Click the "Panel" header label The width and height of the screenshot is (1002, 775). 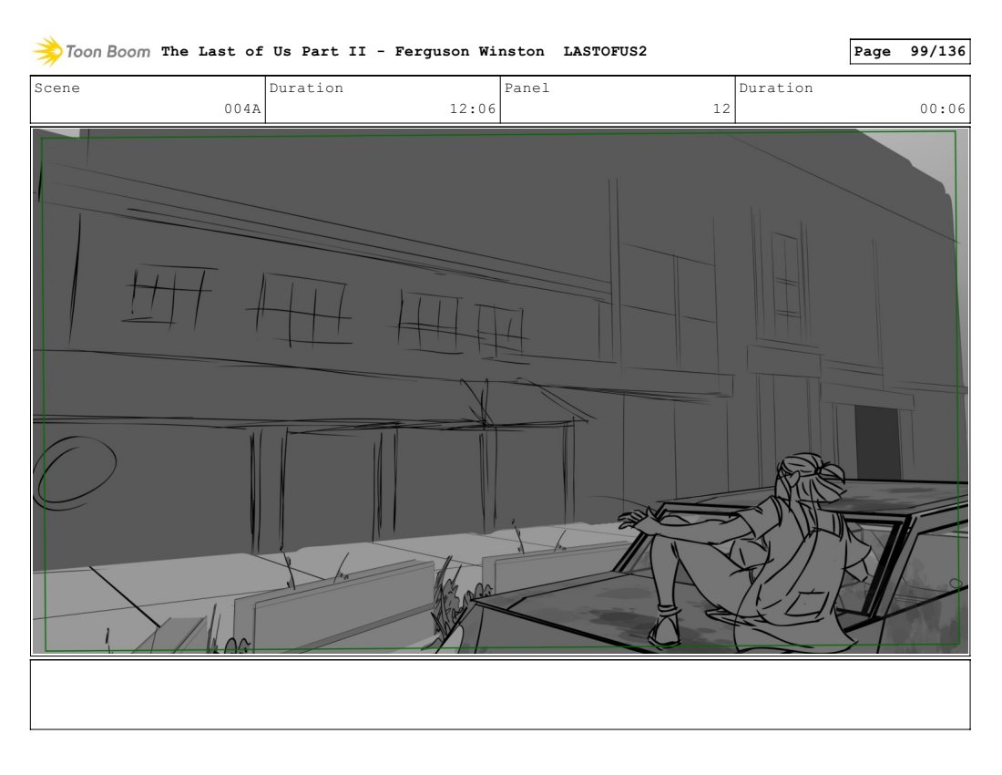527,88
